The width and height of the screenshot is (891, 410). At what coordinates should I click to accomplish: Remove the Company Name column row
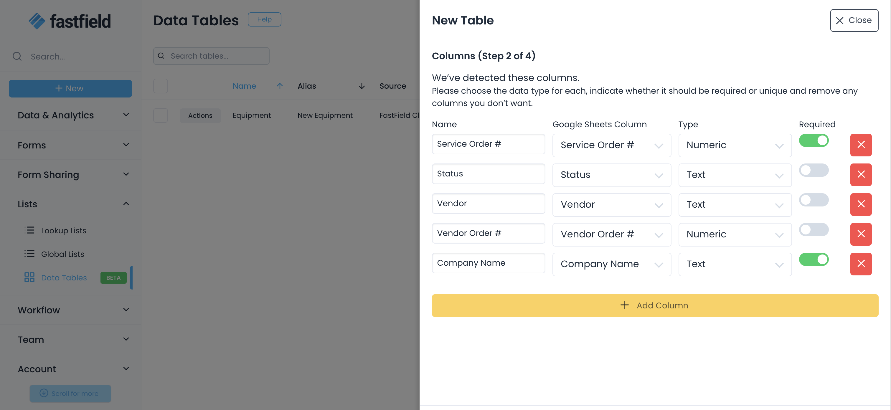(x=861, y=264)
